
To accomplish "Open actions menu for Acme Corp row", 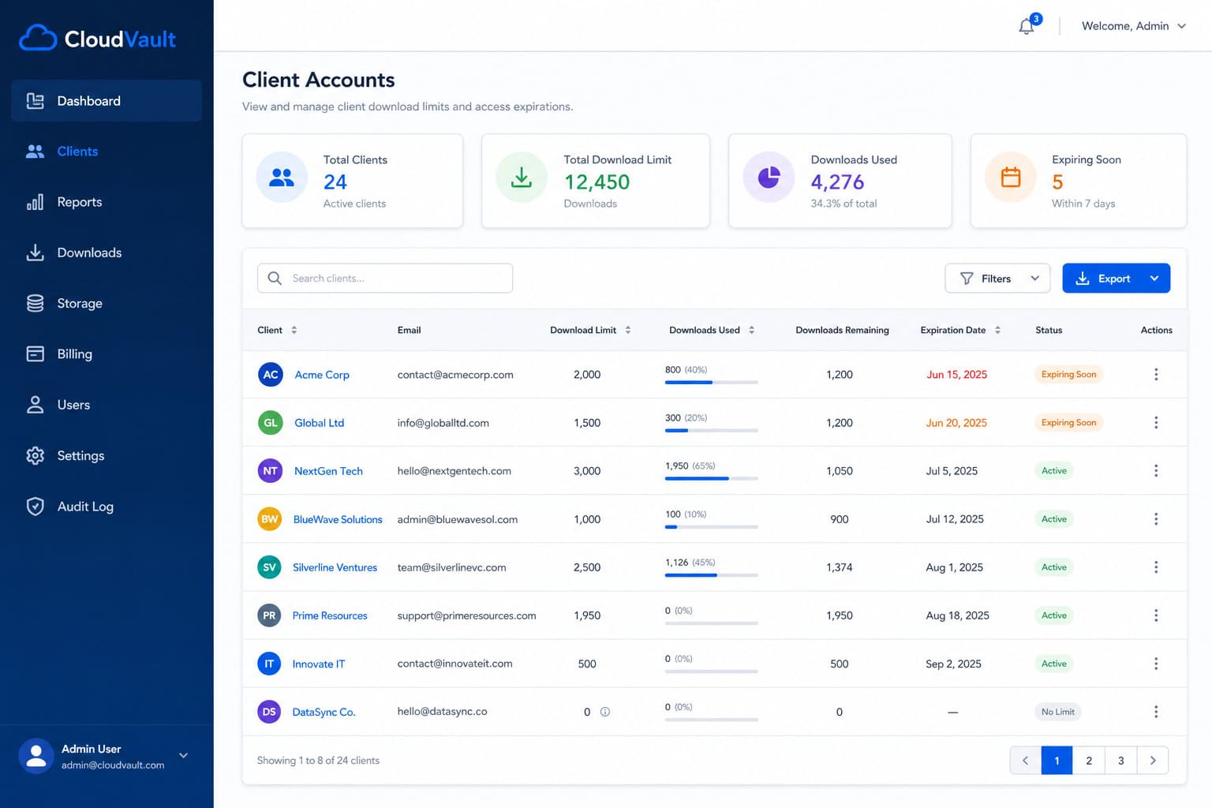I will click(1156, 374).
